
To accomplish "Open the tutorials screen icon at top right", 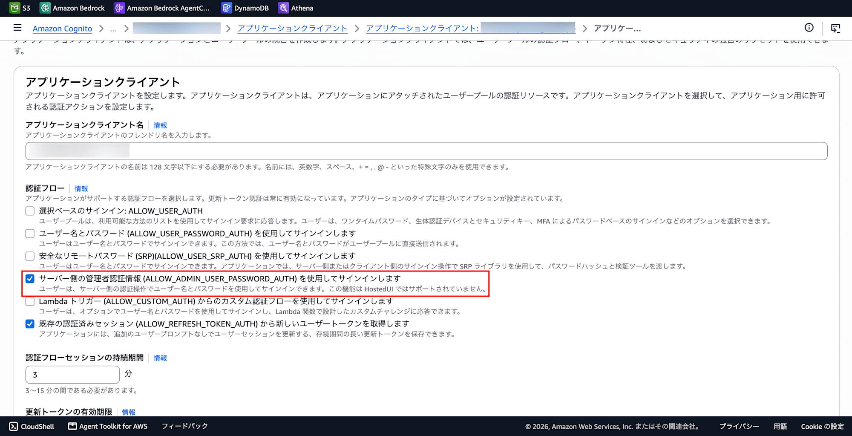I will point(835,28).
